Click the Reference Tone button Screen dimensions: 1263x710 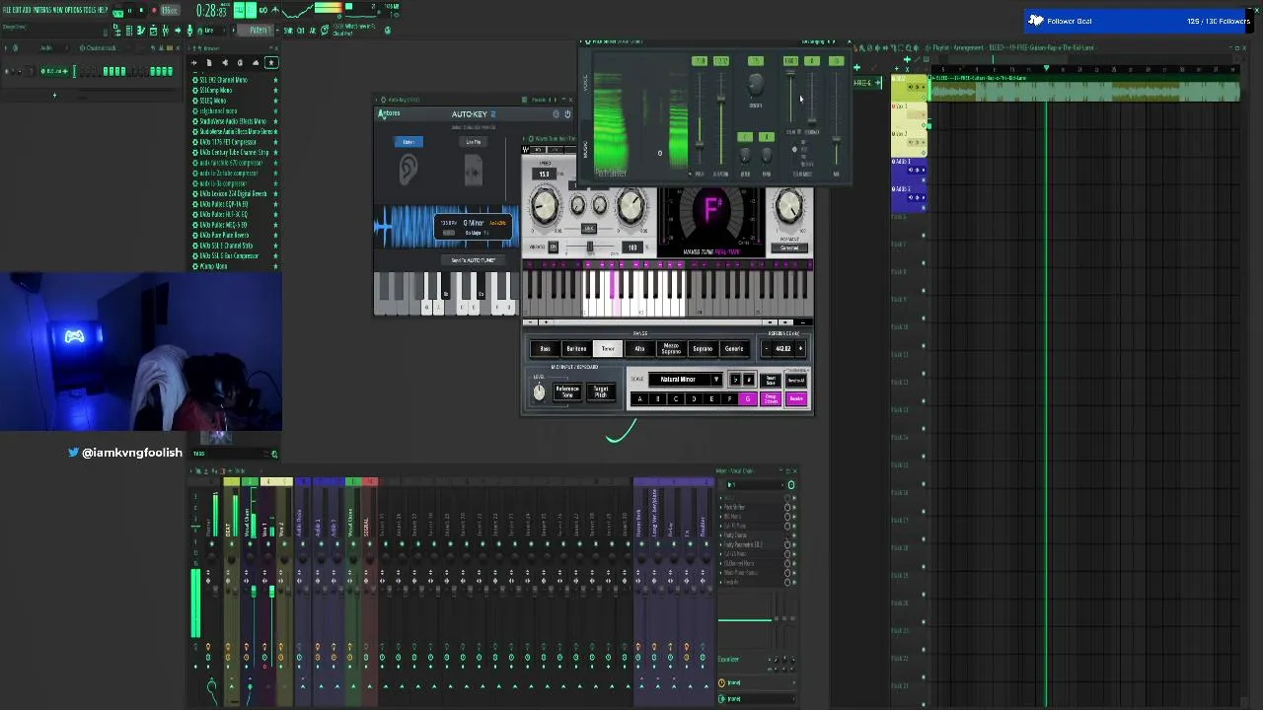pyautogui.click(x=567, y=391)
